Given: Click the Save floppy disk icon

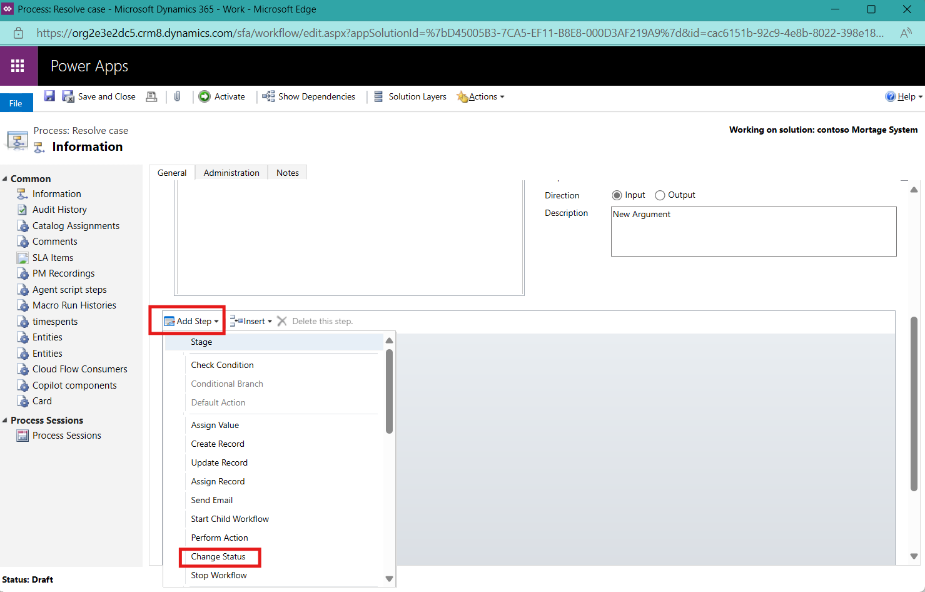Looking at the screenshot, I should point(49,96).
